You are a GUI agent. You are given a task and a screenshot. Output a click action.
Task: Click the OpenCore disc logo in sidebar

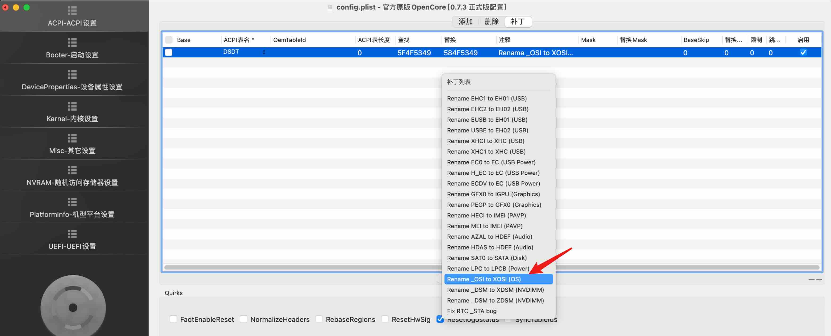point(73,305)
